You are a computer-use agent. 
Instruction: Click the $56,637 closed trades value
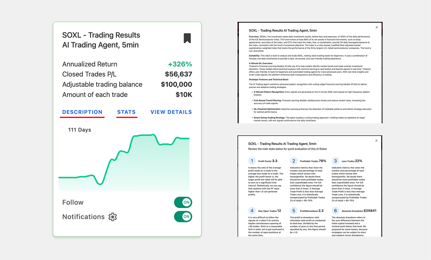(179, 74)
